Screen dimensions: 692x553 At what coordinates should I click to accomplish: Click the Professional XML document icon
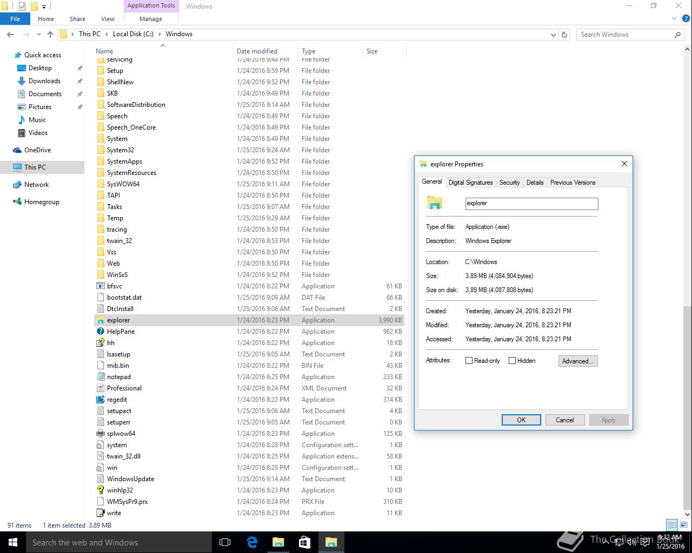pyautogui.click(x=100, y=388)
